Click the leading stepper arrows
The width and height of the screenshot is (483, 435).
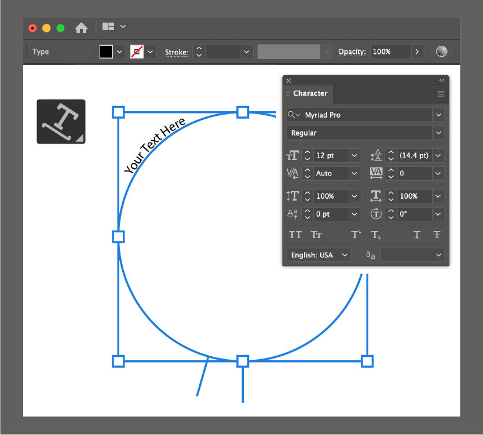click(391, 155)
